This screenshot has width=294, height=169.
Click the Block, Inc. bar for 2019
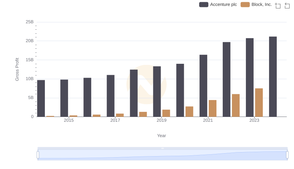[x=166, y=113]
